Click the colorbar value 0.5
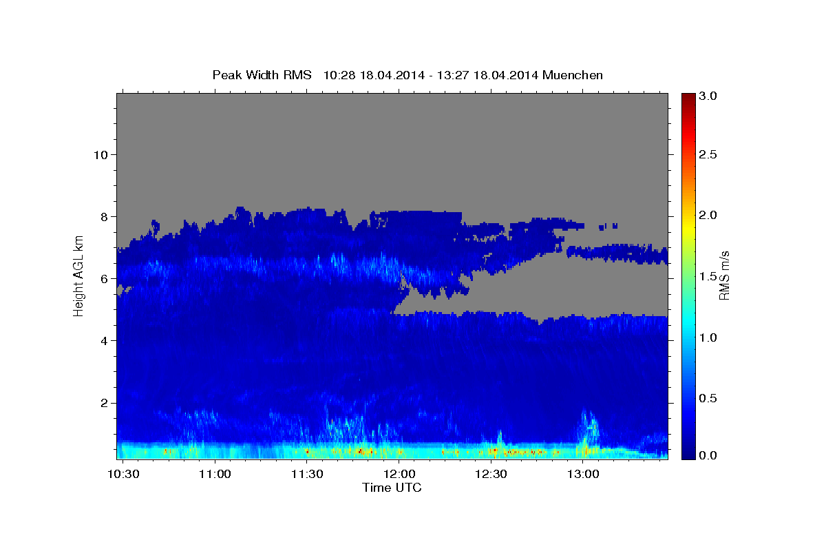 tap(708, 398)
